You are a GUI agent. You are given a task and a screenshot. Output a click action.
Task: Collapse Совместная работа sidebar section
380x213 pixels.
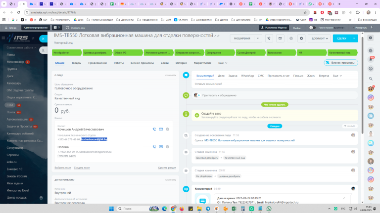pyautogui.click(x=21, y=47)
